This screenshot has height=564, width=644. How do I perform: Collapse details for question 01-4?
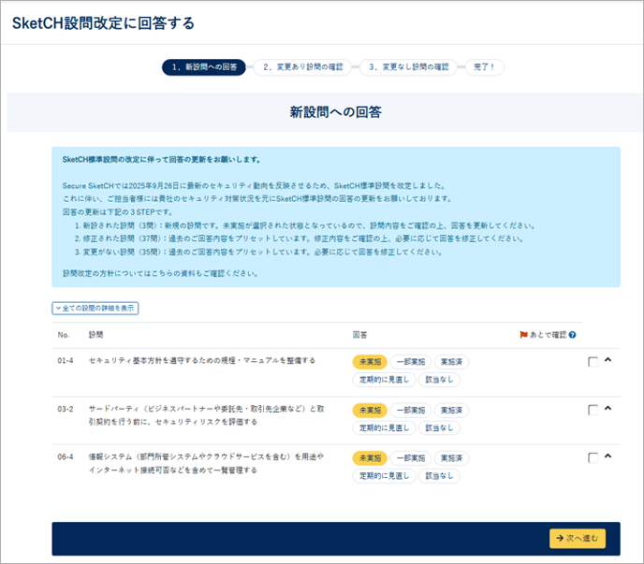[608, 360]
